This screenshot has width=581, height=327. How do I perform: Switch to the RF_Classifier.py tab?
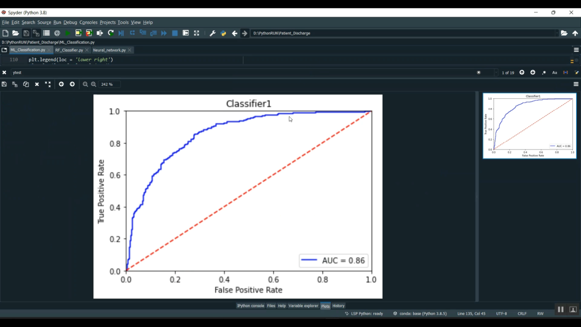pos(69,50)
